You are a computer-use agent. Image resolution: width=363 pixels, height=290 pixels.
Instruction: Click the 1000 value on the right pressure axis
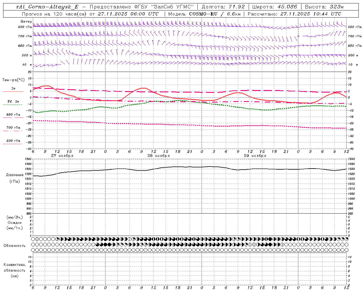pyautogui.click(x=351, y=199)
